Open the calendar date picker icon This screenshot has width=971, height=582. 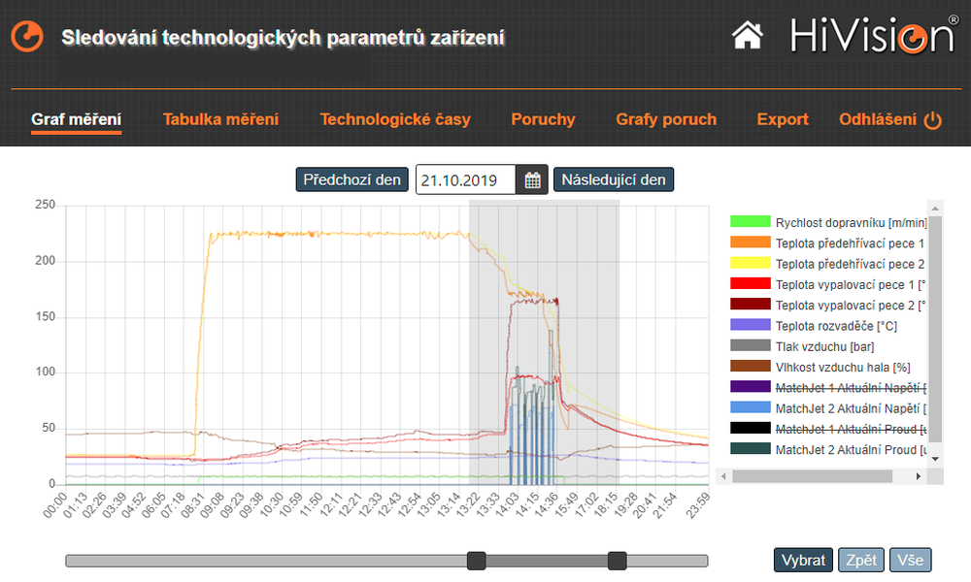(x=530, y=178)
